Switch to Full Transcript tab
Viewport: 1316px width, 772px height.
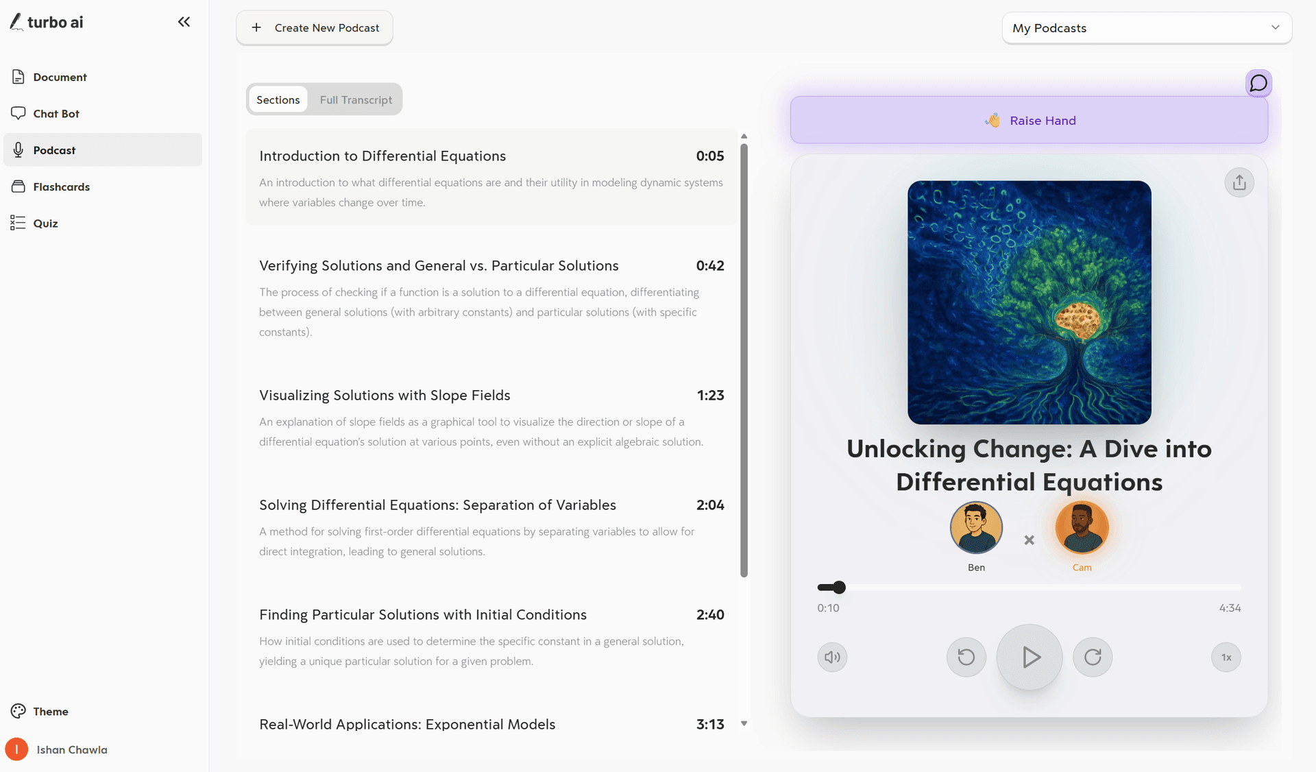tap(356, 99)
